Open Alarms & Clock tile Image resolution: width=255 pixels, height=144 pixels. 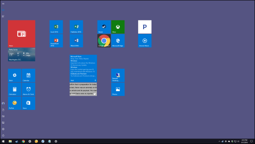point(29,89)
